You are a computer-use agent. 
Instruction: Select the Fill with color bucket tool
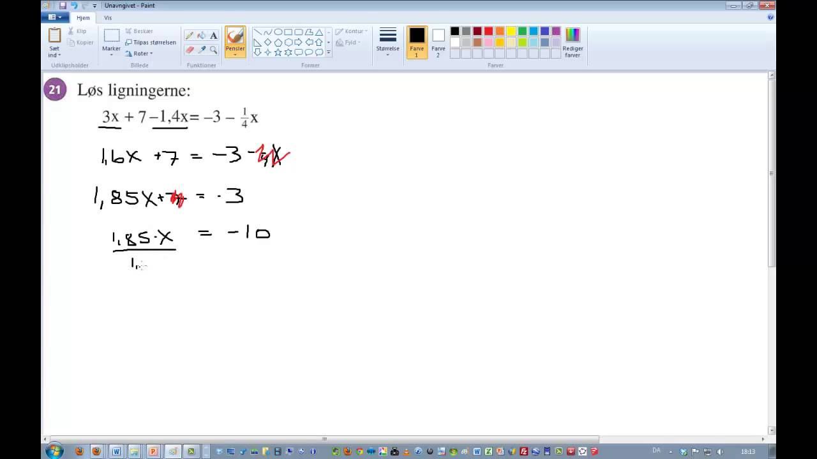[202, 36]
